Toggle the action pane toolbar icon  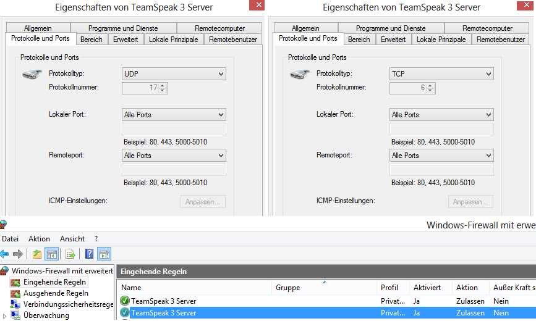pos(104,254)
